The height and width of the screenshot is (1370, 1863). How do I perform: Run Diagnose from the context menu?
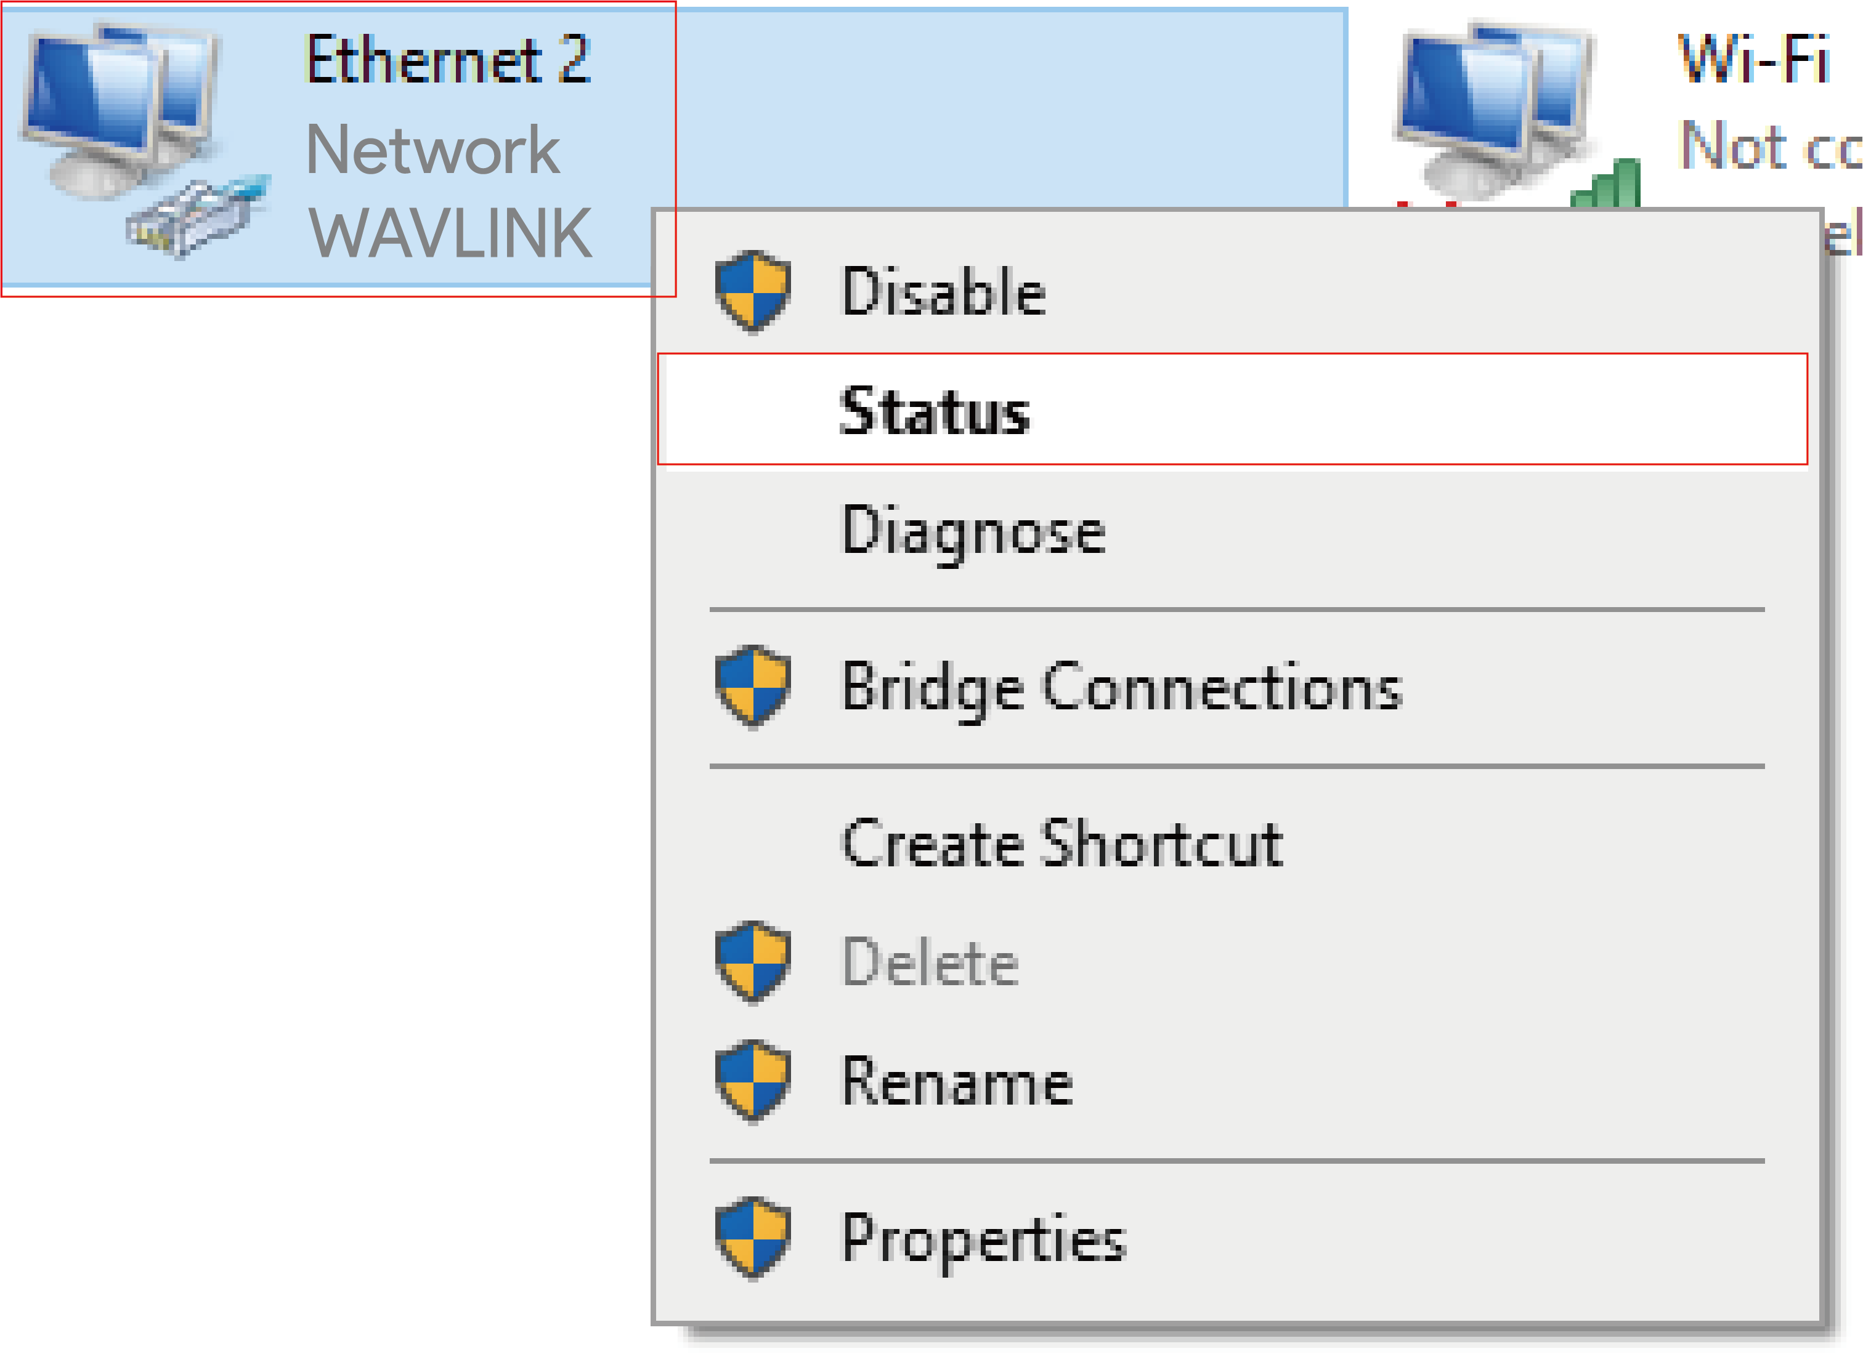click(x=973, y=531)
